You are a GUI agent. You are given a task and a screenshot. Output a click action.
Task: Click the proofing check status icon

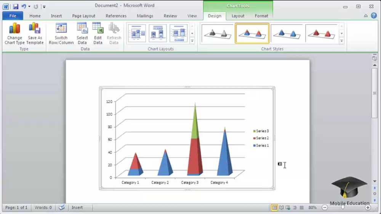pos(62,208)
